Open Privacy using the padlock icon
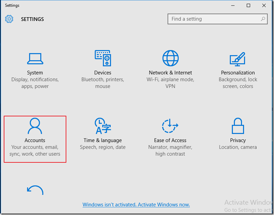Image resolution: width=274 pixels, height=215 pixels. tap(238, 126)
